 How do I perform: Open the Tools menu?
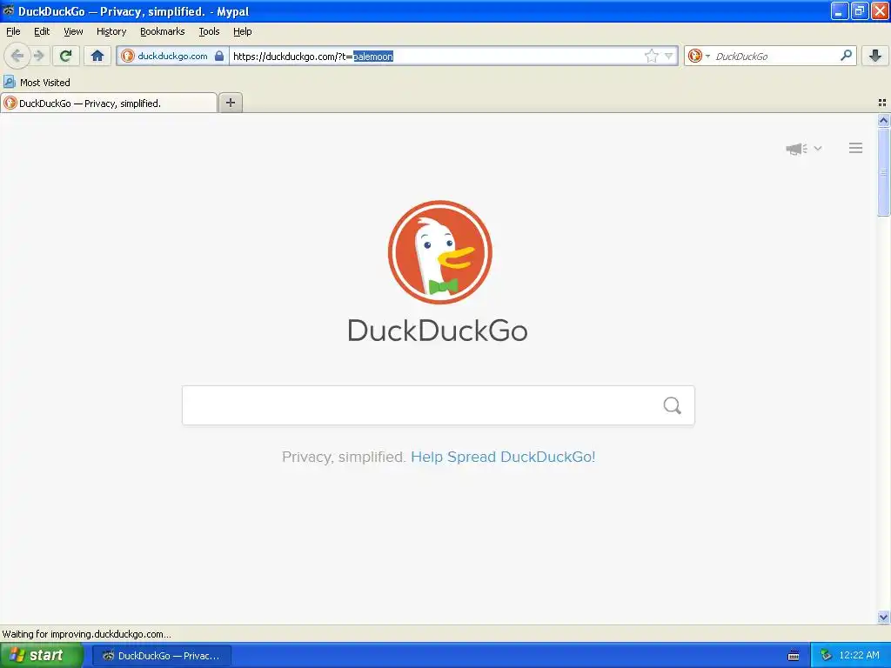[x=209, y=31]
